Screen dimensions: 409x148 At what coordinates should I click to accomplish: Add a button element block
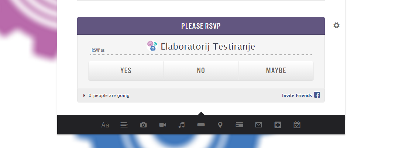click(201, 125)
